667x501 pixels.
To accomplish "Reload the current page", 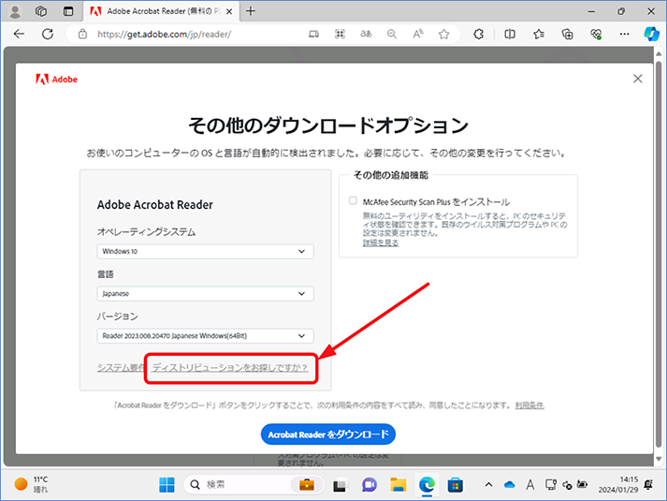I will tap(48, 34).
